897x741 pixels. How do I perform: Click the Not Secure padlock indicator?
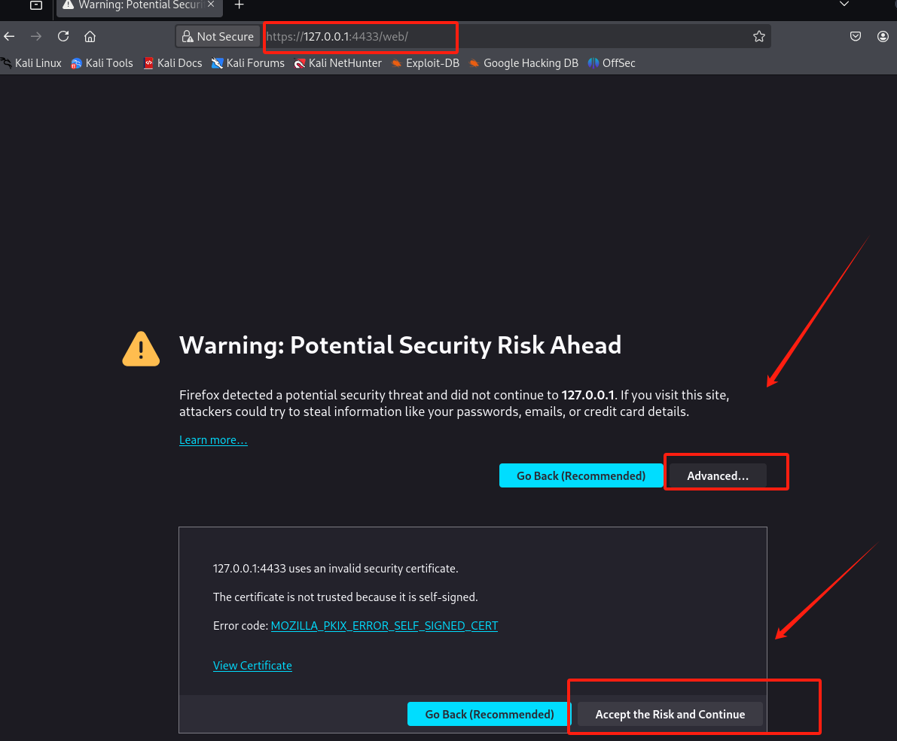pyautogui.click(x=218, y=37)
